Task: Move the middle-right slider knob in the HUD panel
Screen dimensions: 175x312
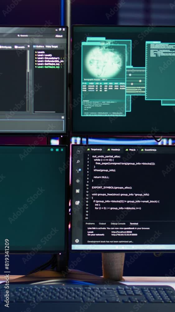Action: coord(140,81)
